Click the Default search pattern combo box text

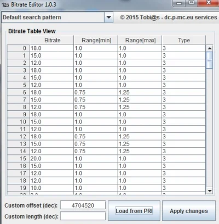[x=32, y=18]
